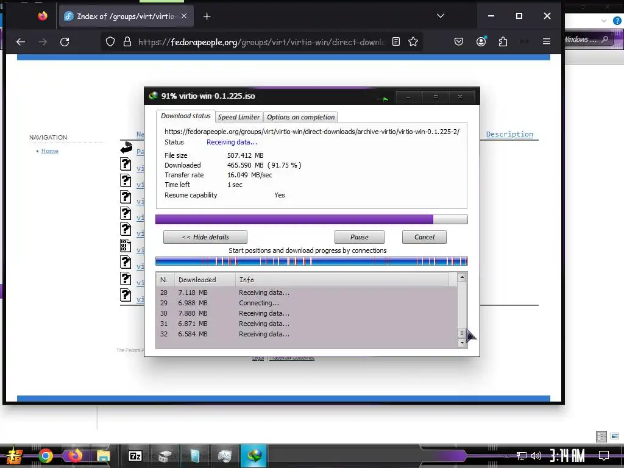624x468 pixels.
Task: Click the Transfer rate value 16.049 MB/sec
Action: click(249, 175)
